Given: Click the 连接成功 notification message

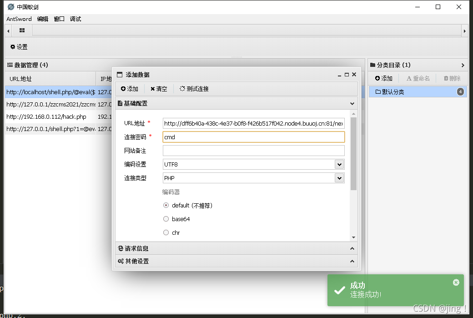Looking at the screenshot, I should pos(366,294).
